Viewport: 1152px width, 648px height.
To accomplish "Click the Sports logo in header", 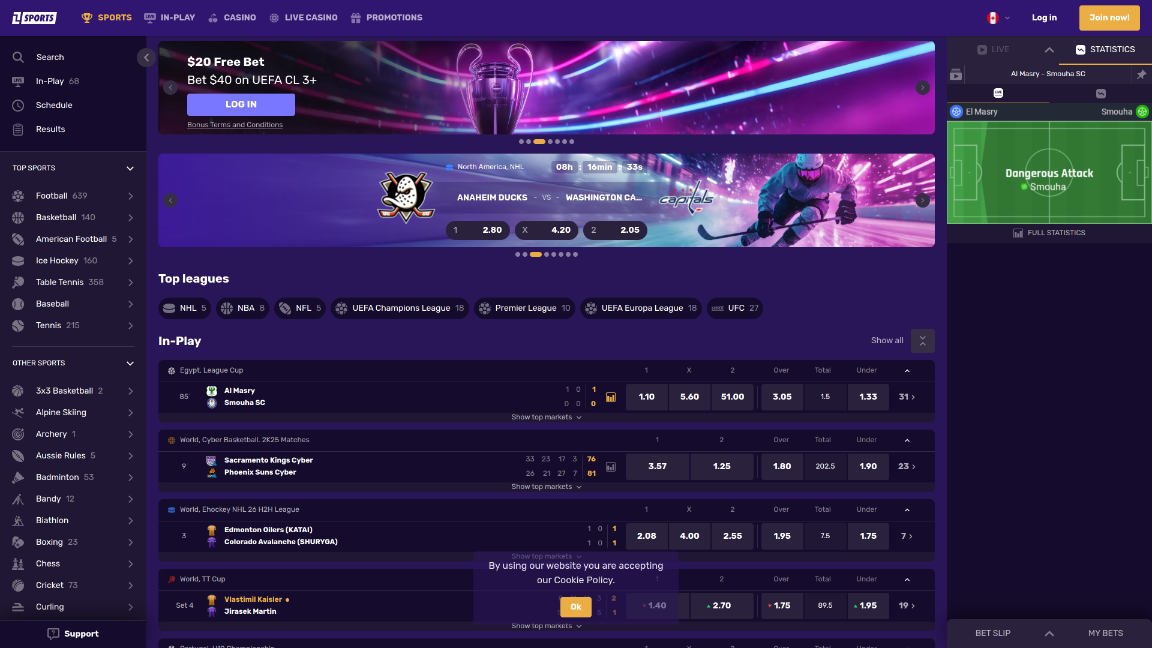I will pyautogui.click(x=34, y=18).
